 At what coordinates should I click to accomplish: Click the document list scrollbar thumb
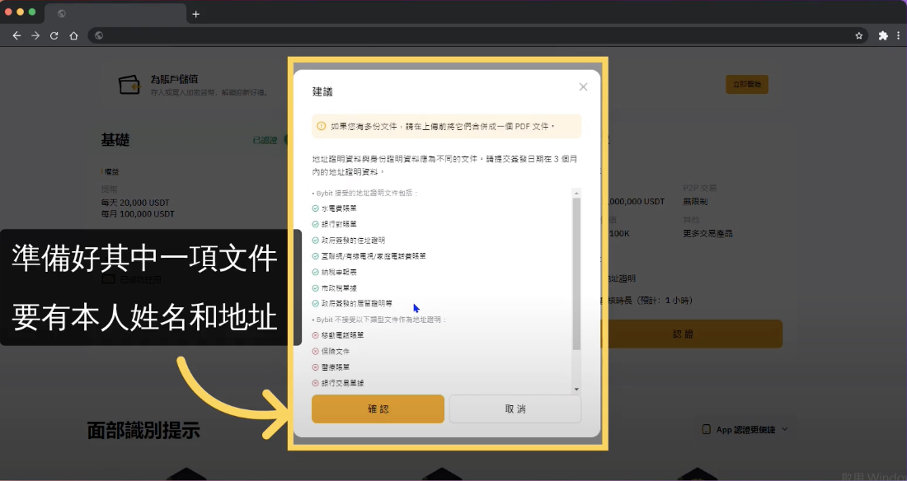click(x=576, y=273)
